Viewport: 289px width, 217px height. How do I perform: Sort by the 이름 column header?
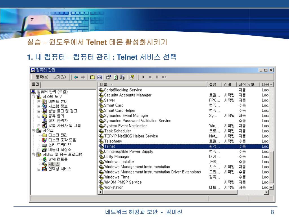[152, 84]
